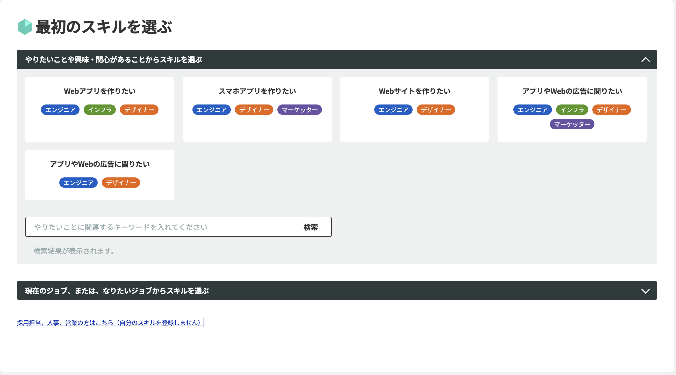Viewport: 676px width, 375px height.
Task: Expand the job-based skill section chevron
Action: pyautogui.click(x=645, y=291)
